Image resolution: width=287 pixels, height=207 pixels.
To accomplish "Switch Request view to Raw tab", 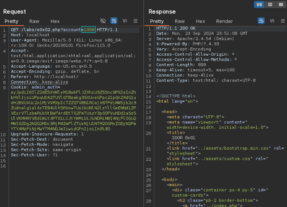I will [x=34, y=21].
